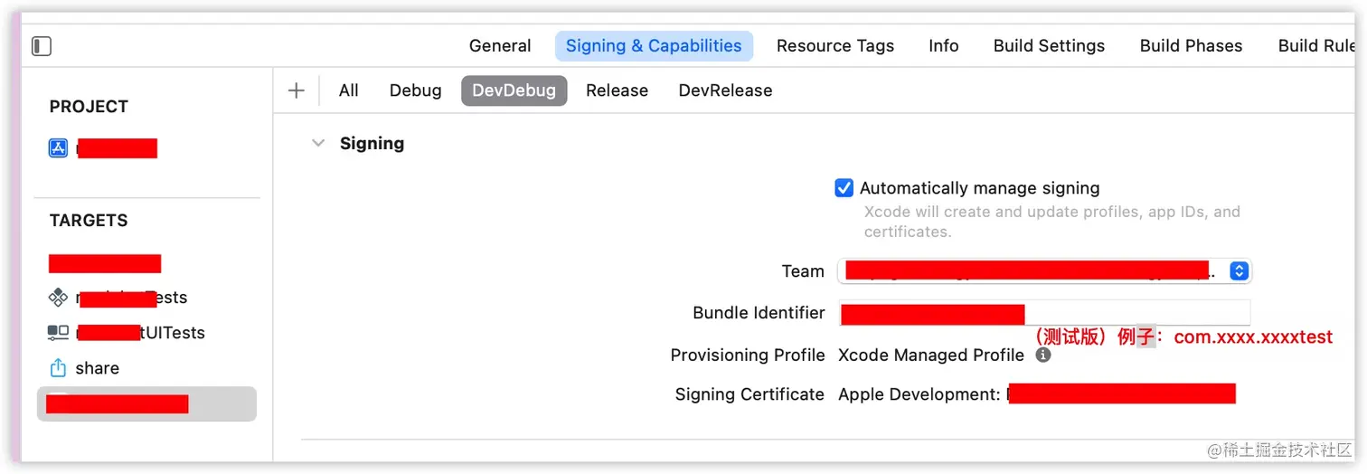Click the PROJECT header label
Screen dimensions: 1367x474
(89, 107)
